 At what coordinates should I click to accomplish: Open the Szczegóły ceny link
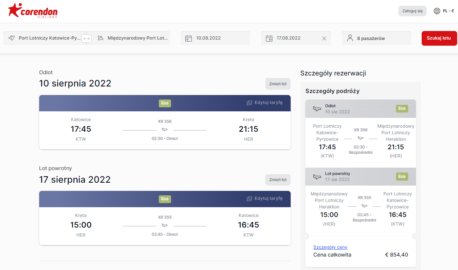(x=330, y=247)
